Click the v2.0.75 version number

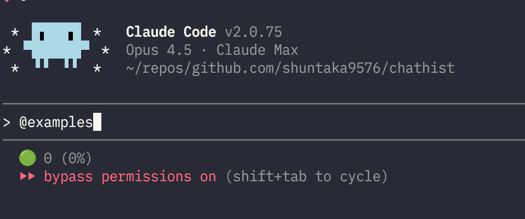pyautogui.click(x=253, y=32)
